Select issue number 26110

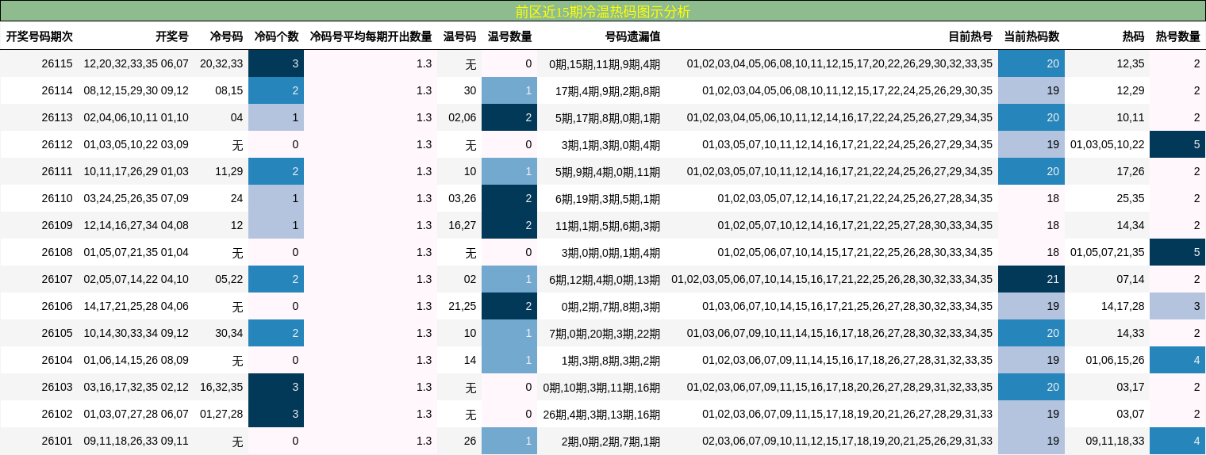(57, 198)
